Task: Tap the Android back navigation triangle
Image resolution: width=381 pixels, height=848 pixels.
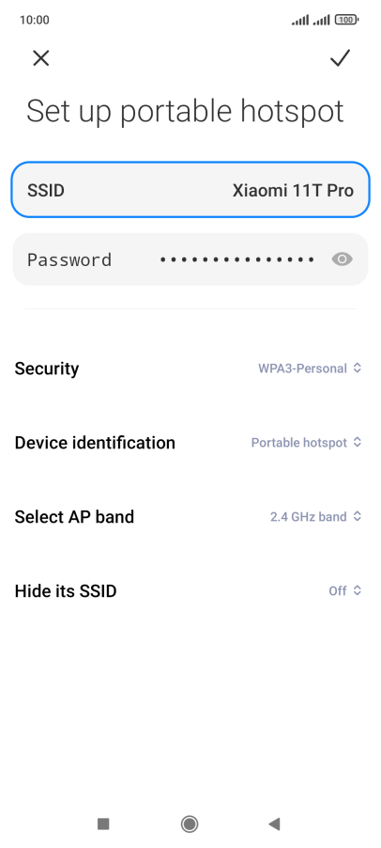Action: point(274,824)
